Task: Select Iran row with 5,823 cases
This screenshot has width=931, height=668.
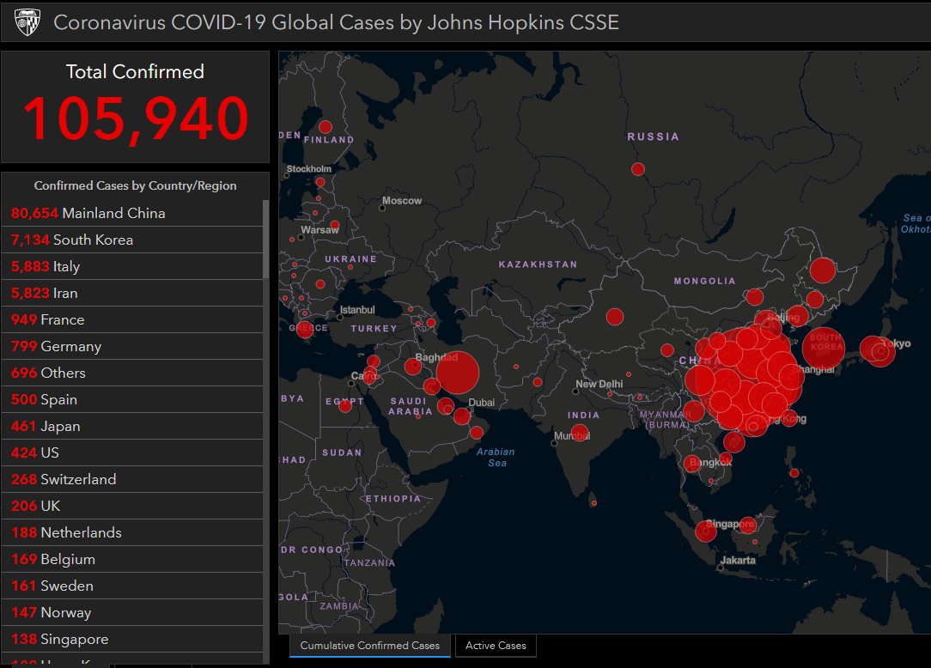Action: click(x=132, y=293)
